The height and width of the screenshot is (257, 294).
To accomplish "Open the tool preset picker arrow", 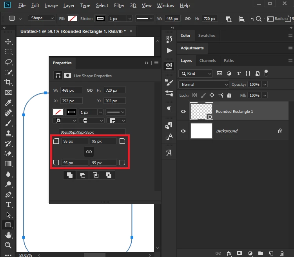I will (20, 19).
